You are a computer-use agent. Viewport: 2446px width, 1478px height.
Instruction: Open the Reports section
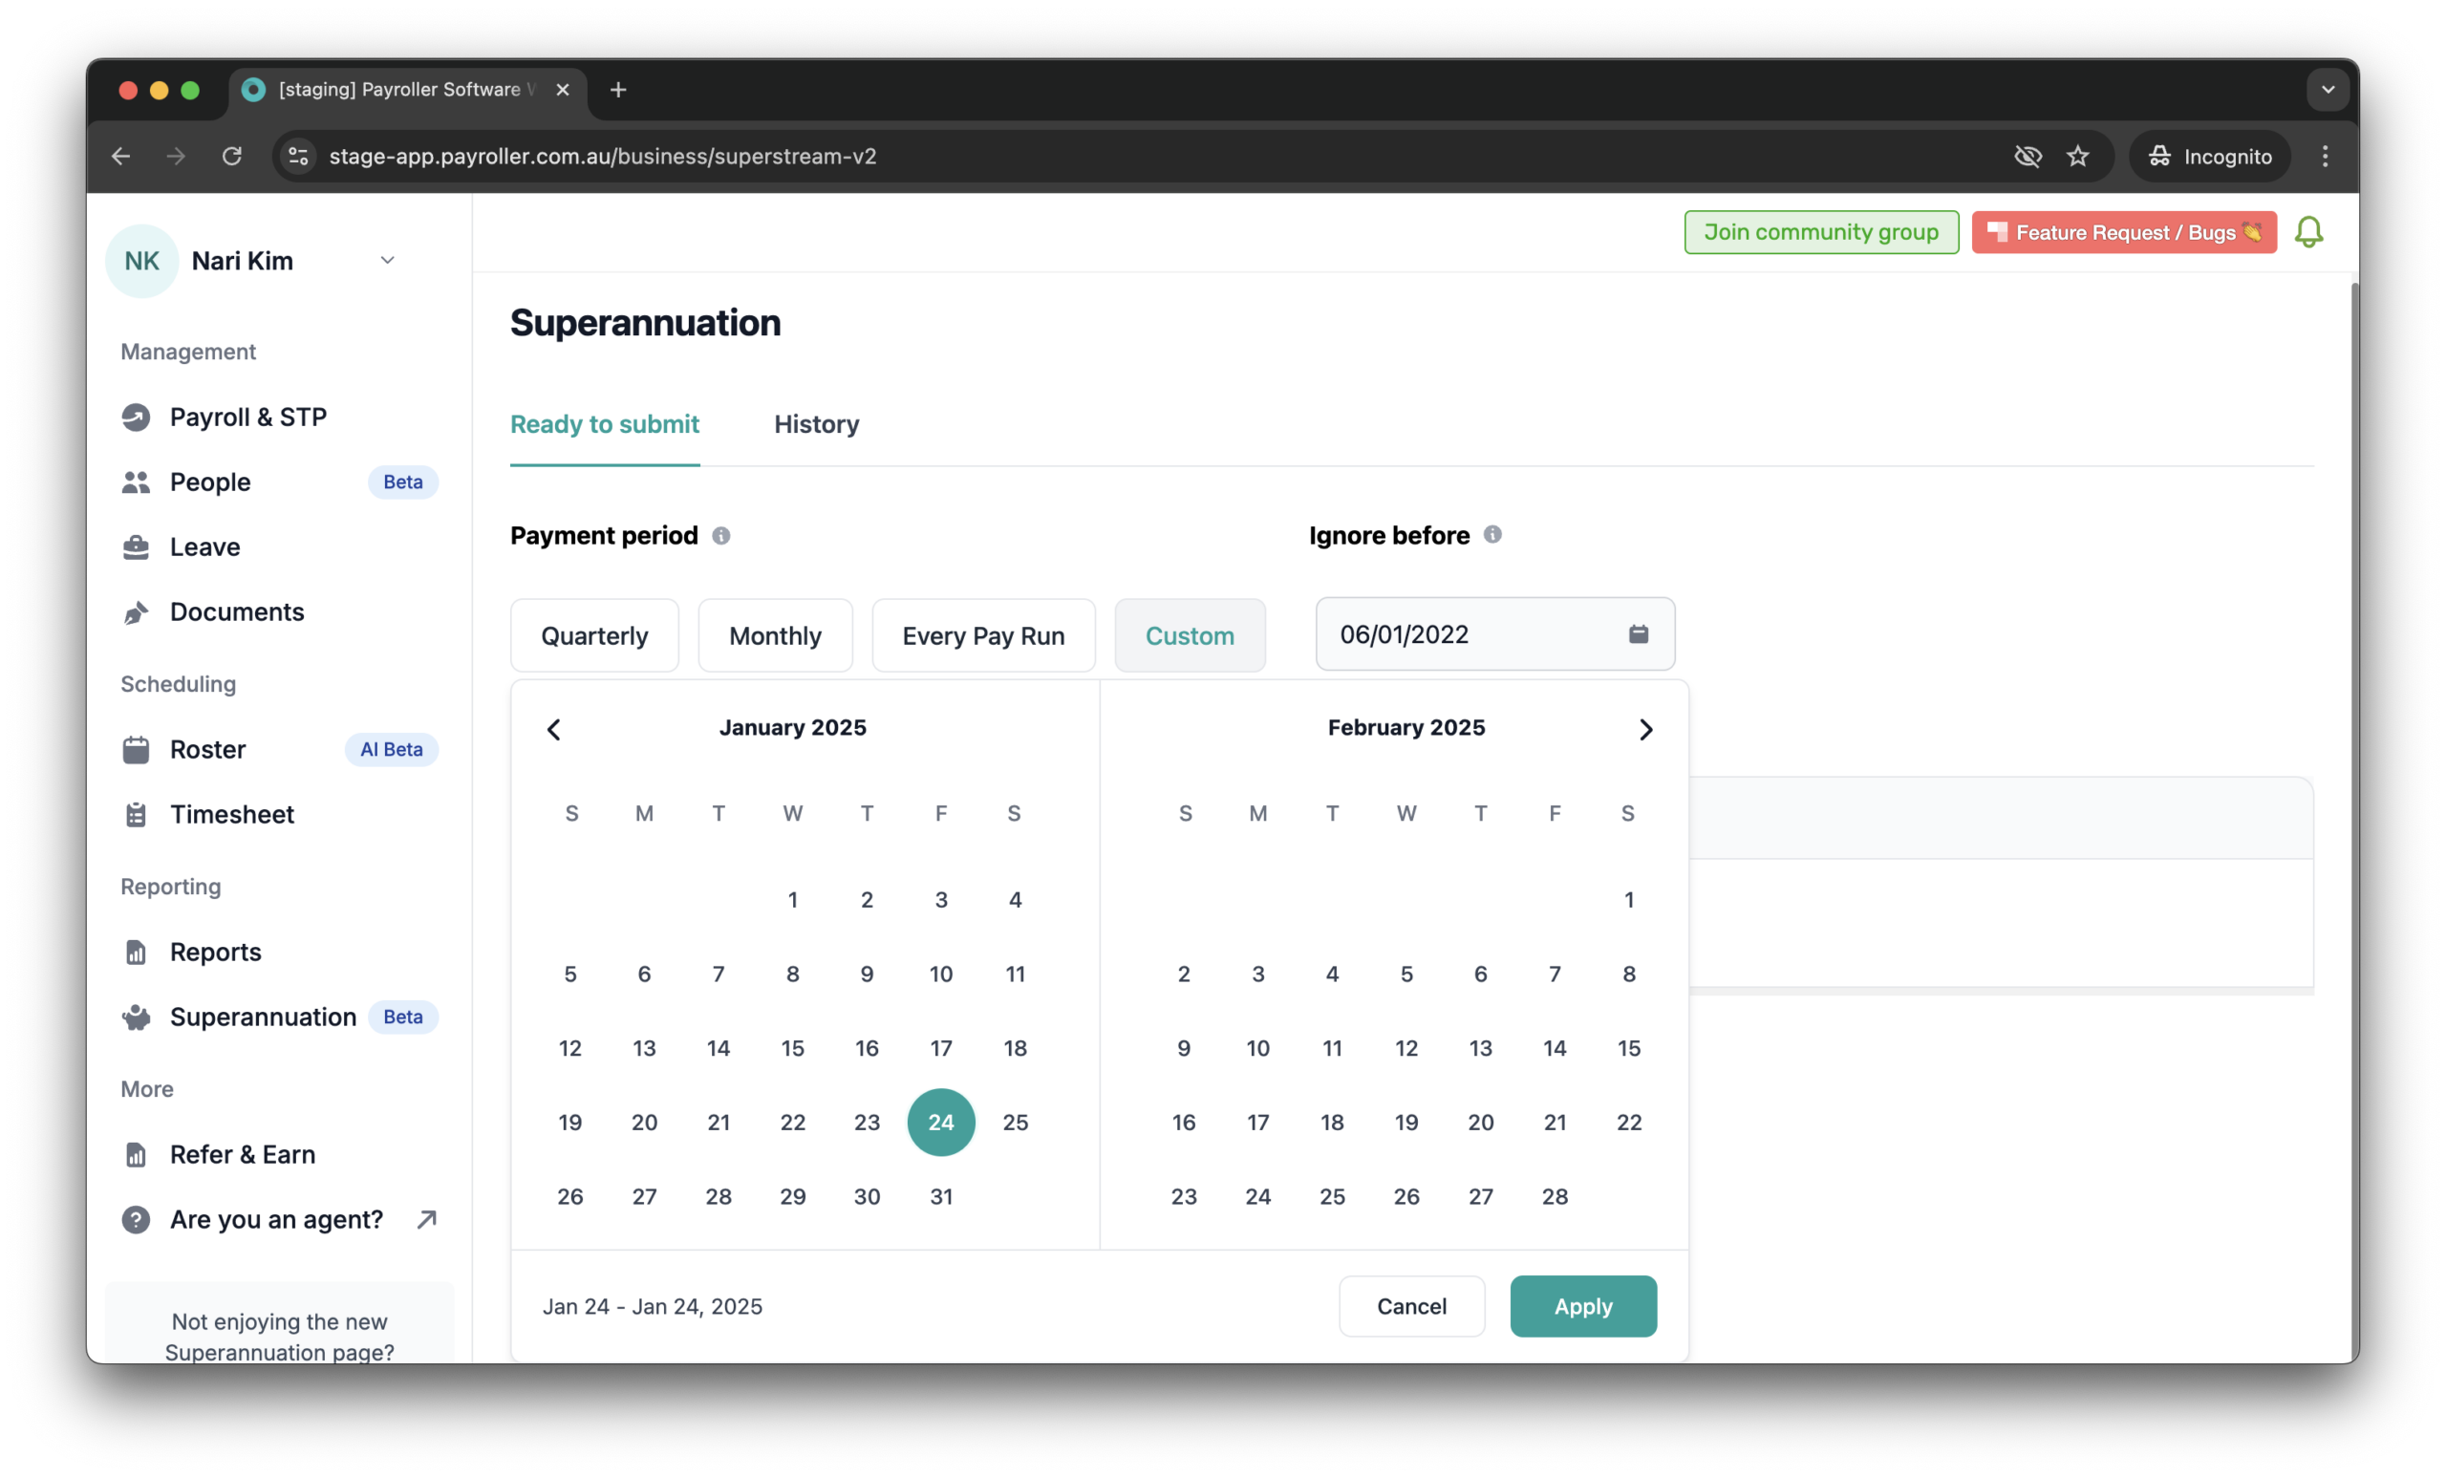(215, 951)
